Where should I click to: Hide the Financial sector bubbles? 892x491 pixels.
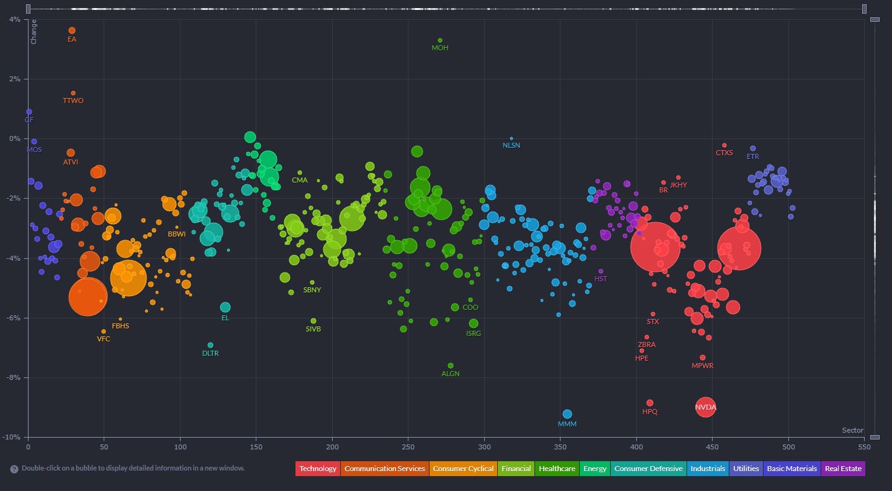[514, 469]
